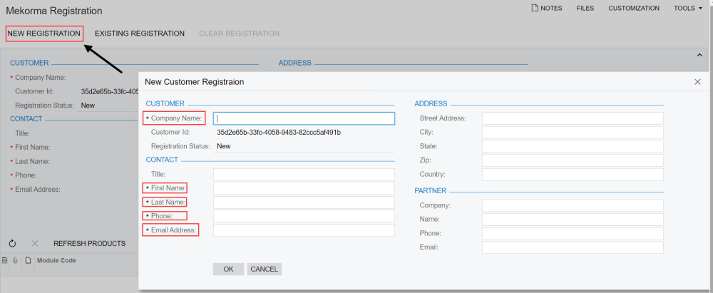
Task: Collapse the form panel with chevron
Action: click(699, 54)
